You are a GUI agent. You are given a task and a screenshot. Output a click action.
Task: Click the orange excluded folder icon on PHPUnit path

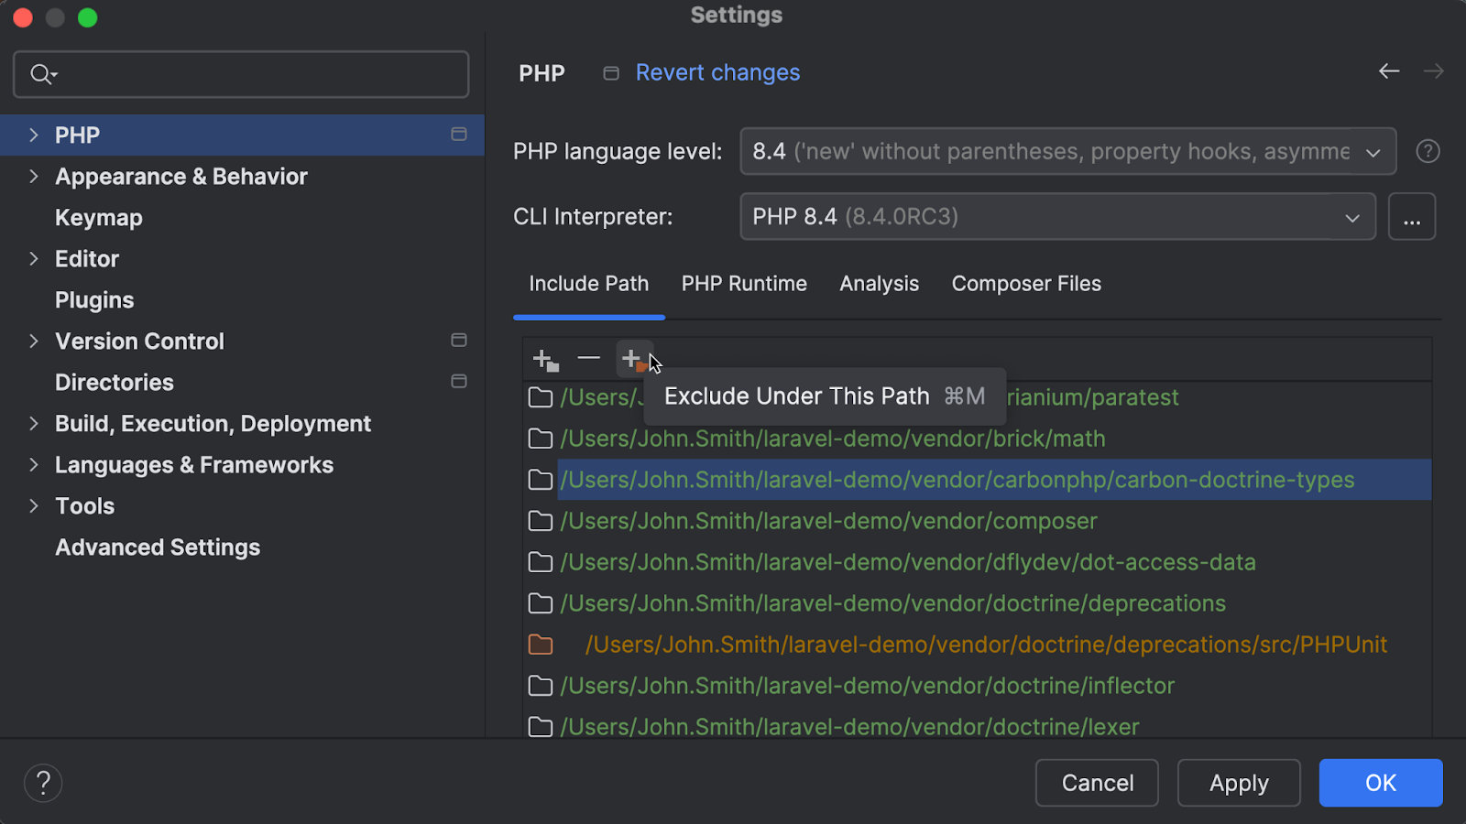pos(541,645)
